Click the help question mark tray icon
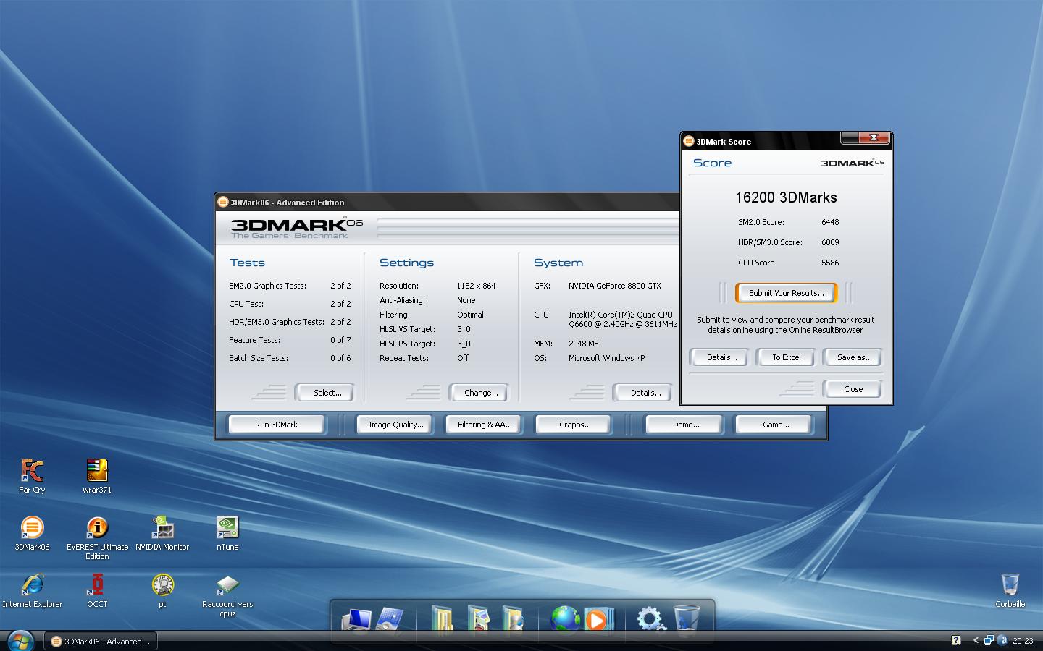Image resolution: width=1043 pixels, height=651 pixels. click(955, 640)
